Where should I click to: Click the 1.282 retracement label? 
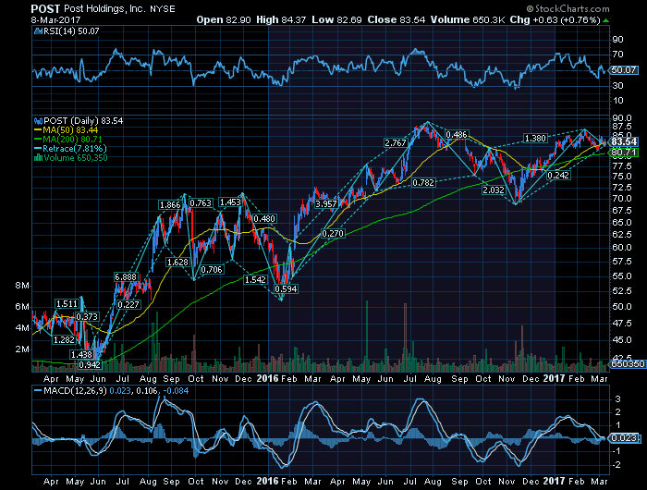pyautogui.click(x=65, y=339)
